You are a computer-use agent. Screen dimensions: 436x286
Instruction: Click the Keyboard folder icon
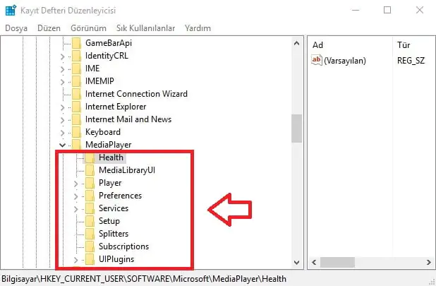click(76, 132)
